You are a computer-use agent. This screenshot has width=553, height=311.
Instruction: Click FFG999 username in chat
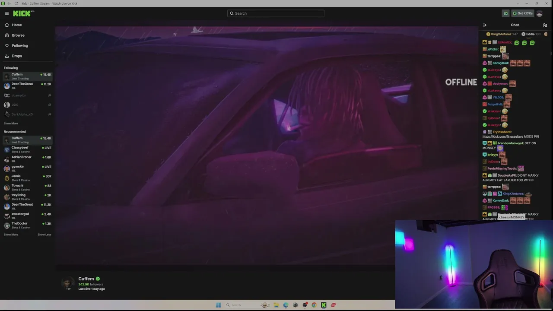(x=493, y=207)
